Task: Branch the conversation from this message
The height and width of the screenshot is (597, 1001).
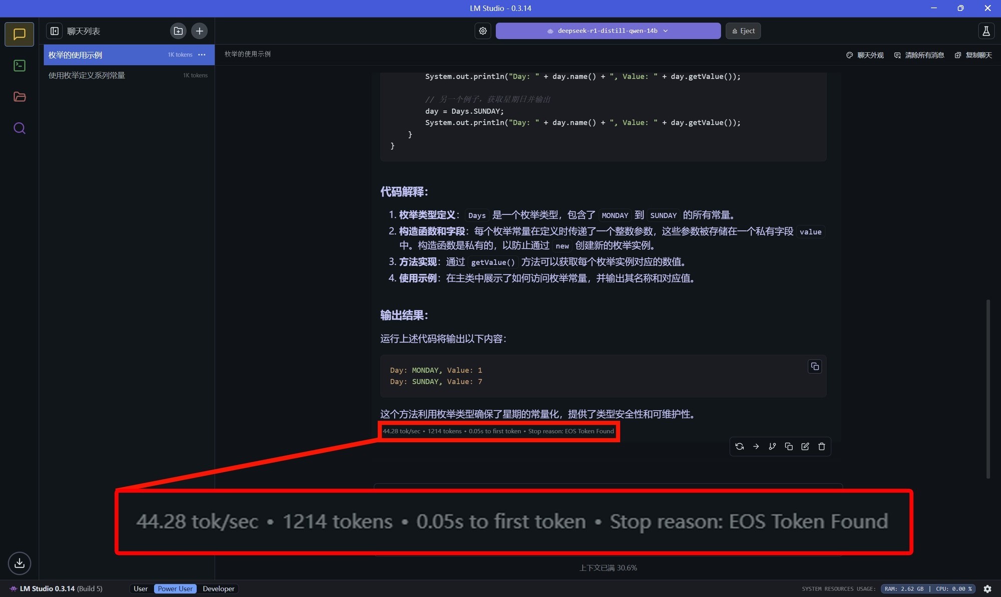Action: (x=772, y=446)
